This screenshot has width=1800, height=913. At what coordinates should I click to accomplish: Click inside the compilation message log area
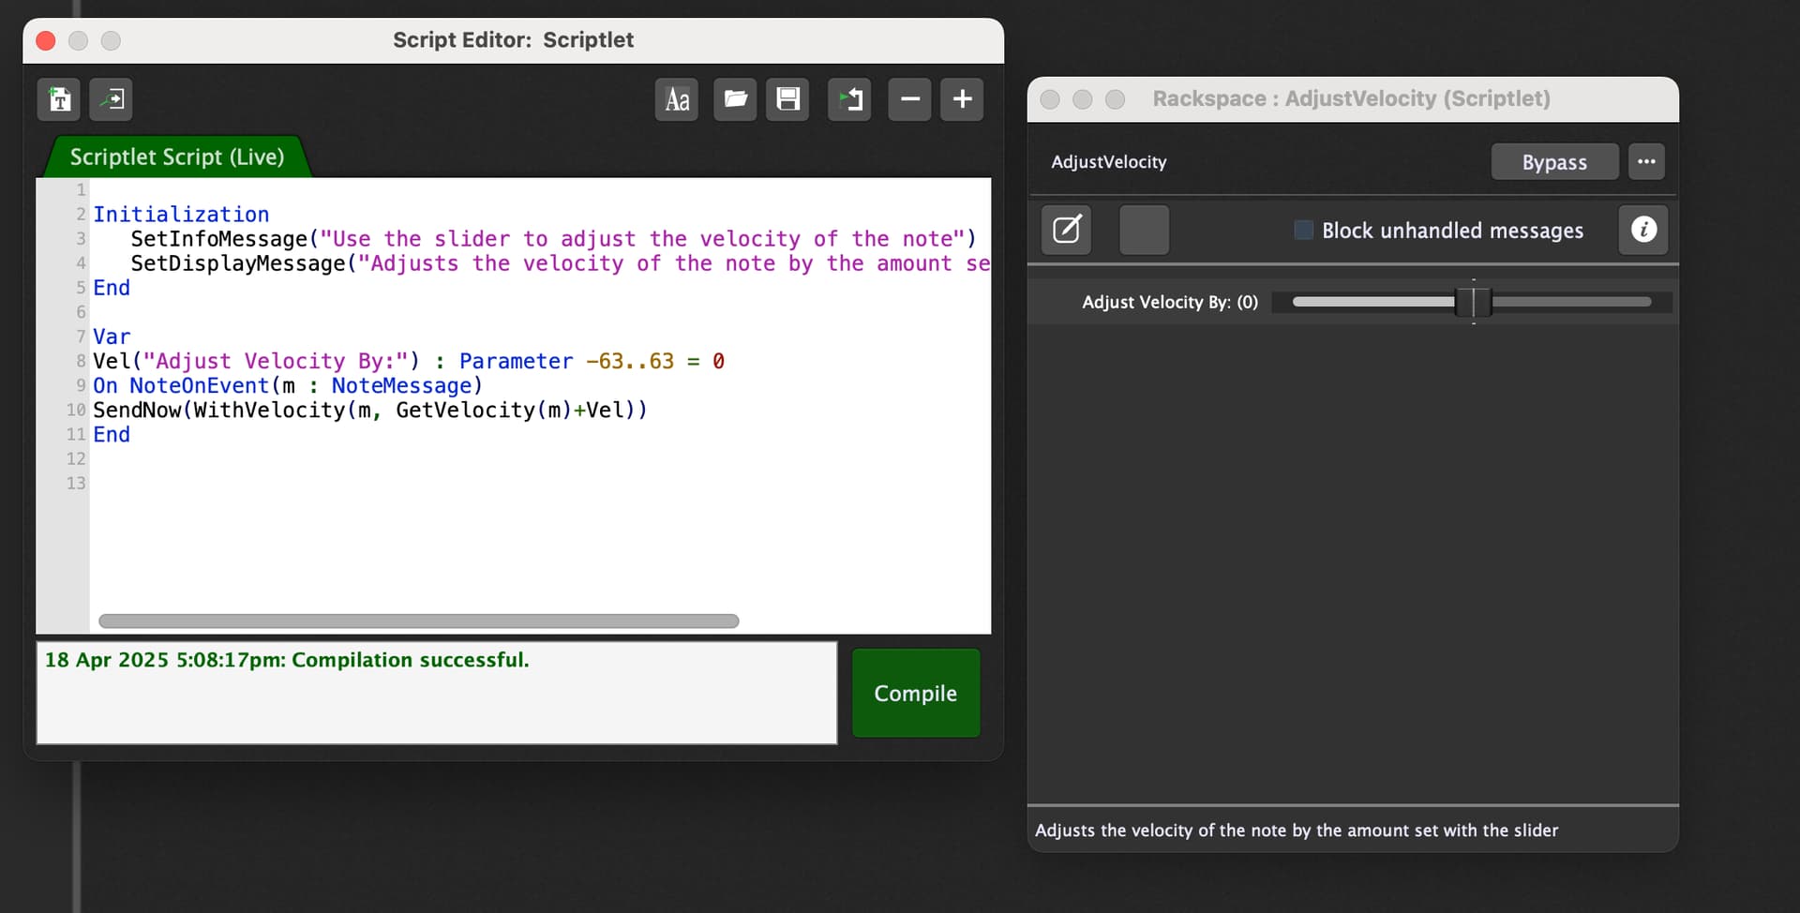click(437, 693)
